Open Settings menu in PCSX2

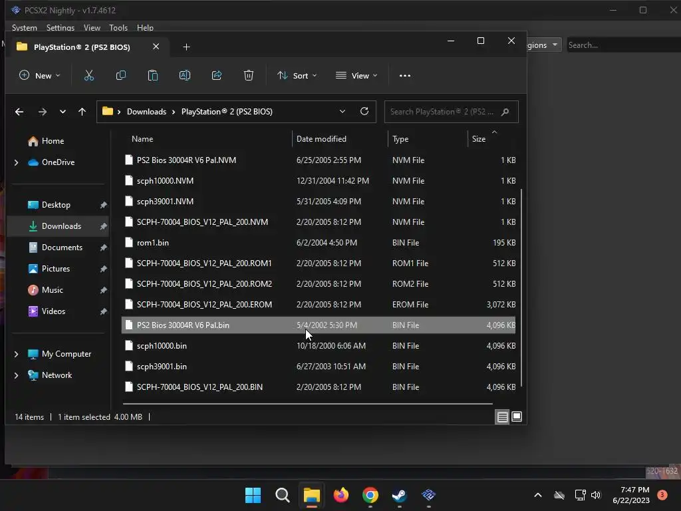[x=61, y=28]
